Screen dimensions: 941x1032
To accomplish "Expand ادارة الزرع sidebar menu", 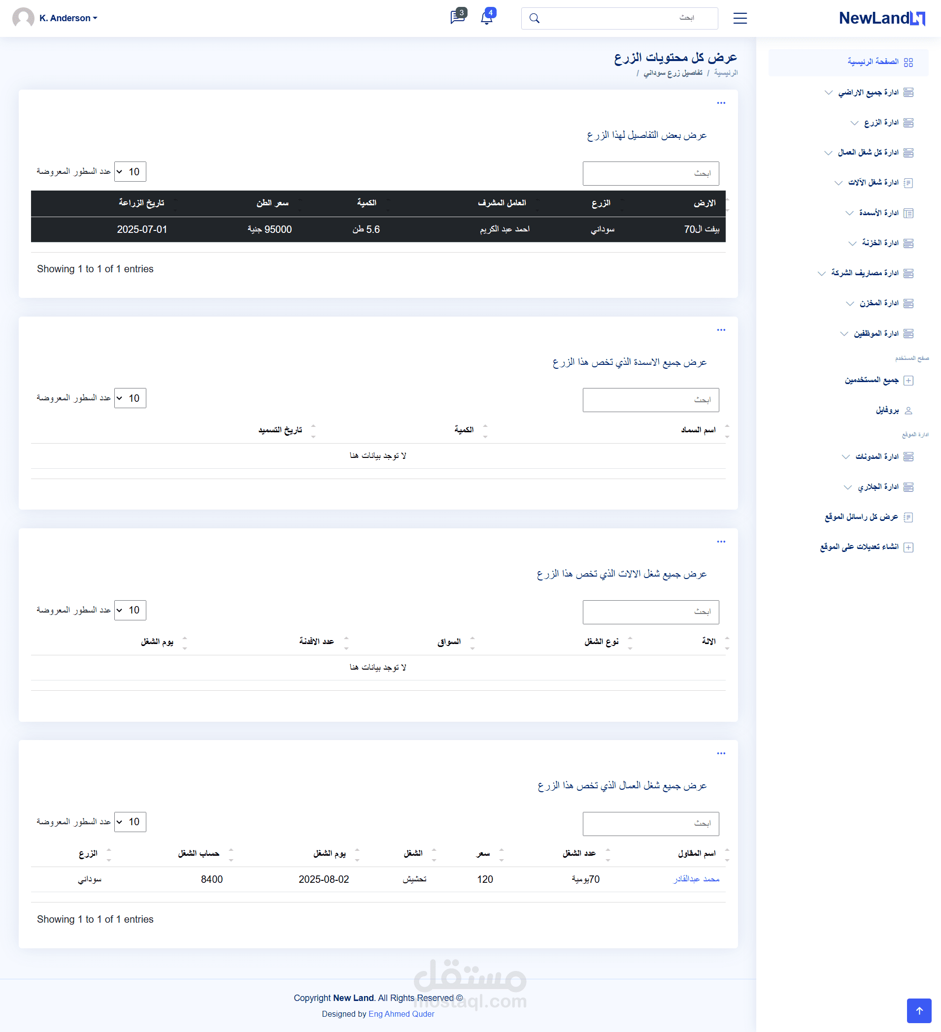I will (881, 122).
